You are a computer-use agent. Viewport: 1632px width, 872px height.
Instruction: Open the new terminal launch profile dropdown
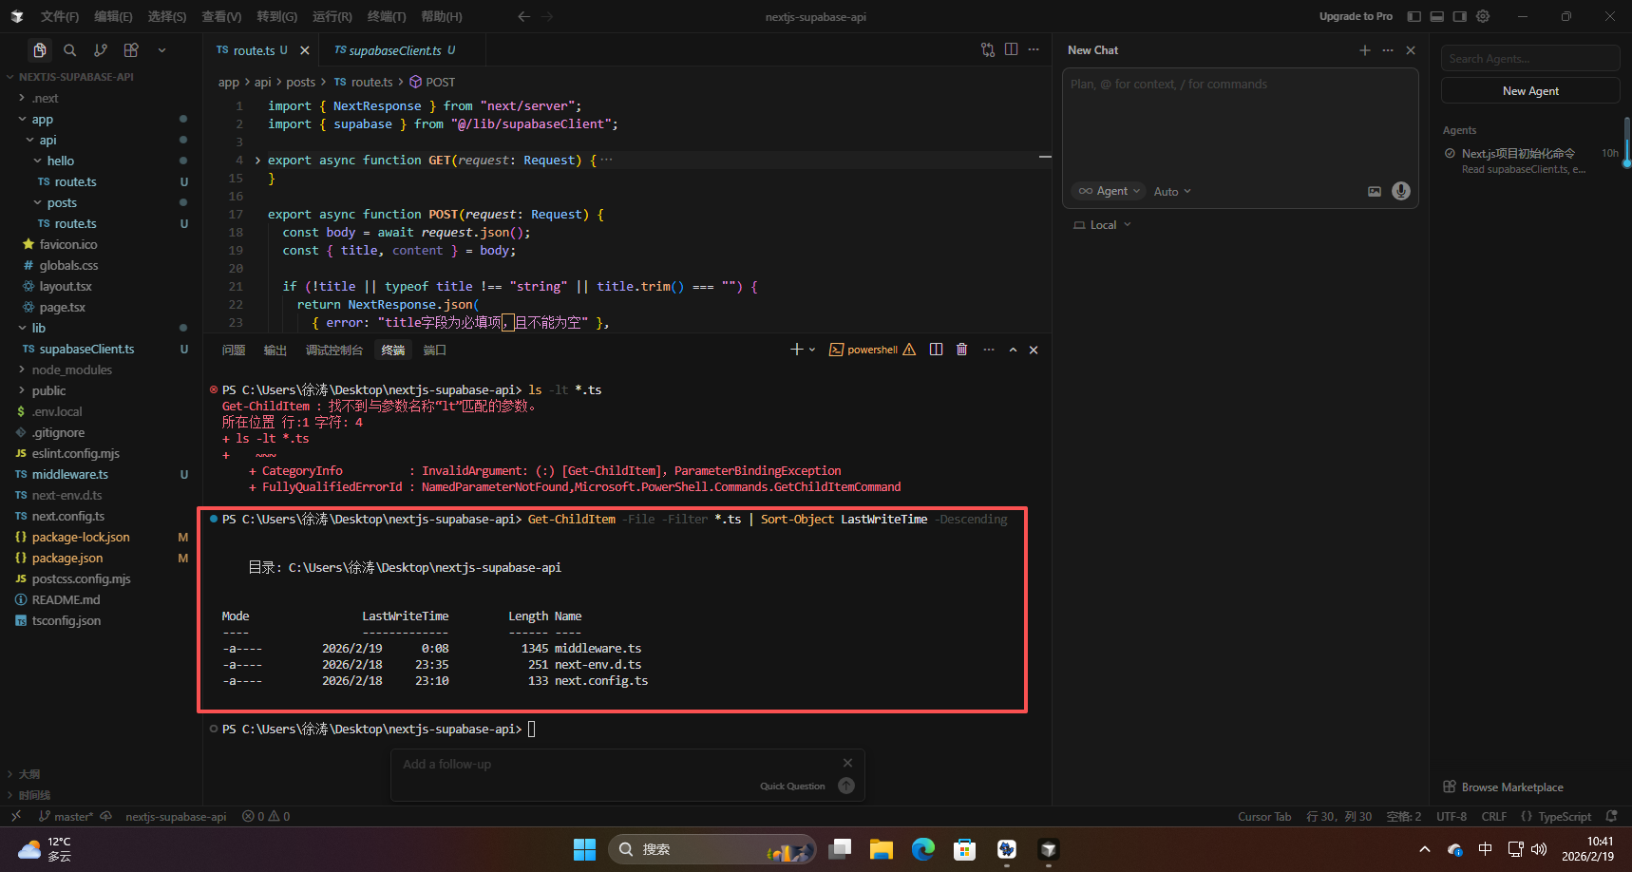click(812, 350)
